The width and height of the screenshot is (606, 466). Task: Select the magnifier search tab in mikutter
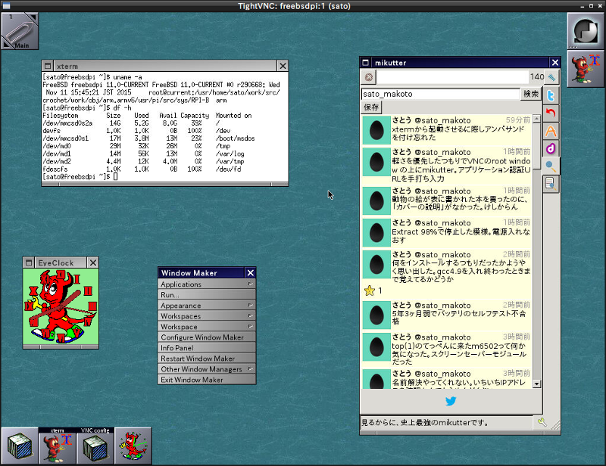tap(551, 166)
